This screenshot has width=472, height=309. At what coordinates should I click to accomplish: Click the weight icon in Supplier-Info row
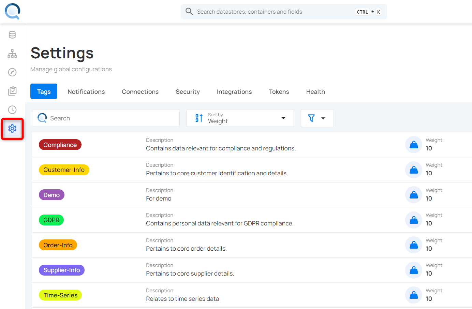click(414, 270)
